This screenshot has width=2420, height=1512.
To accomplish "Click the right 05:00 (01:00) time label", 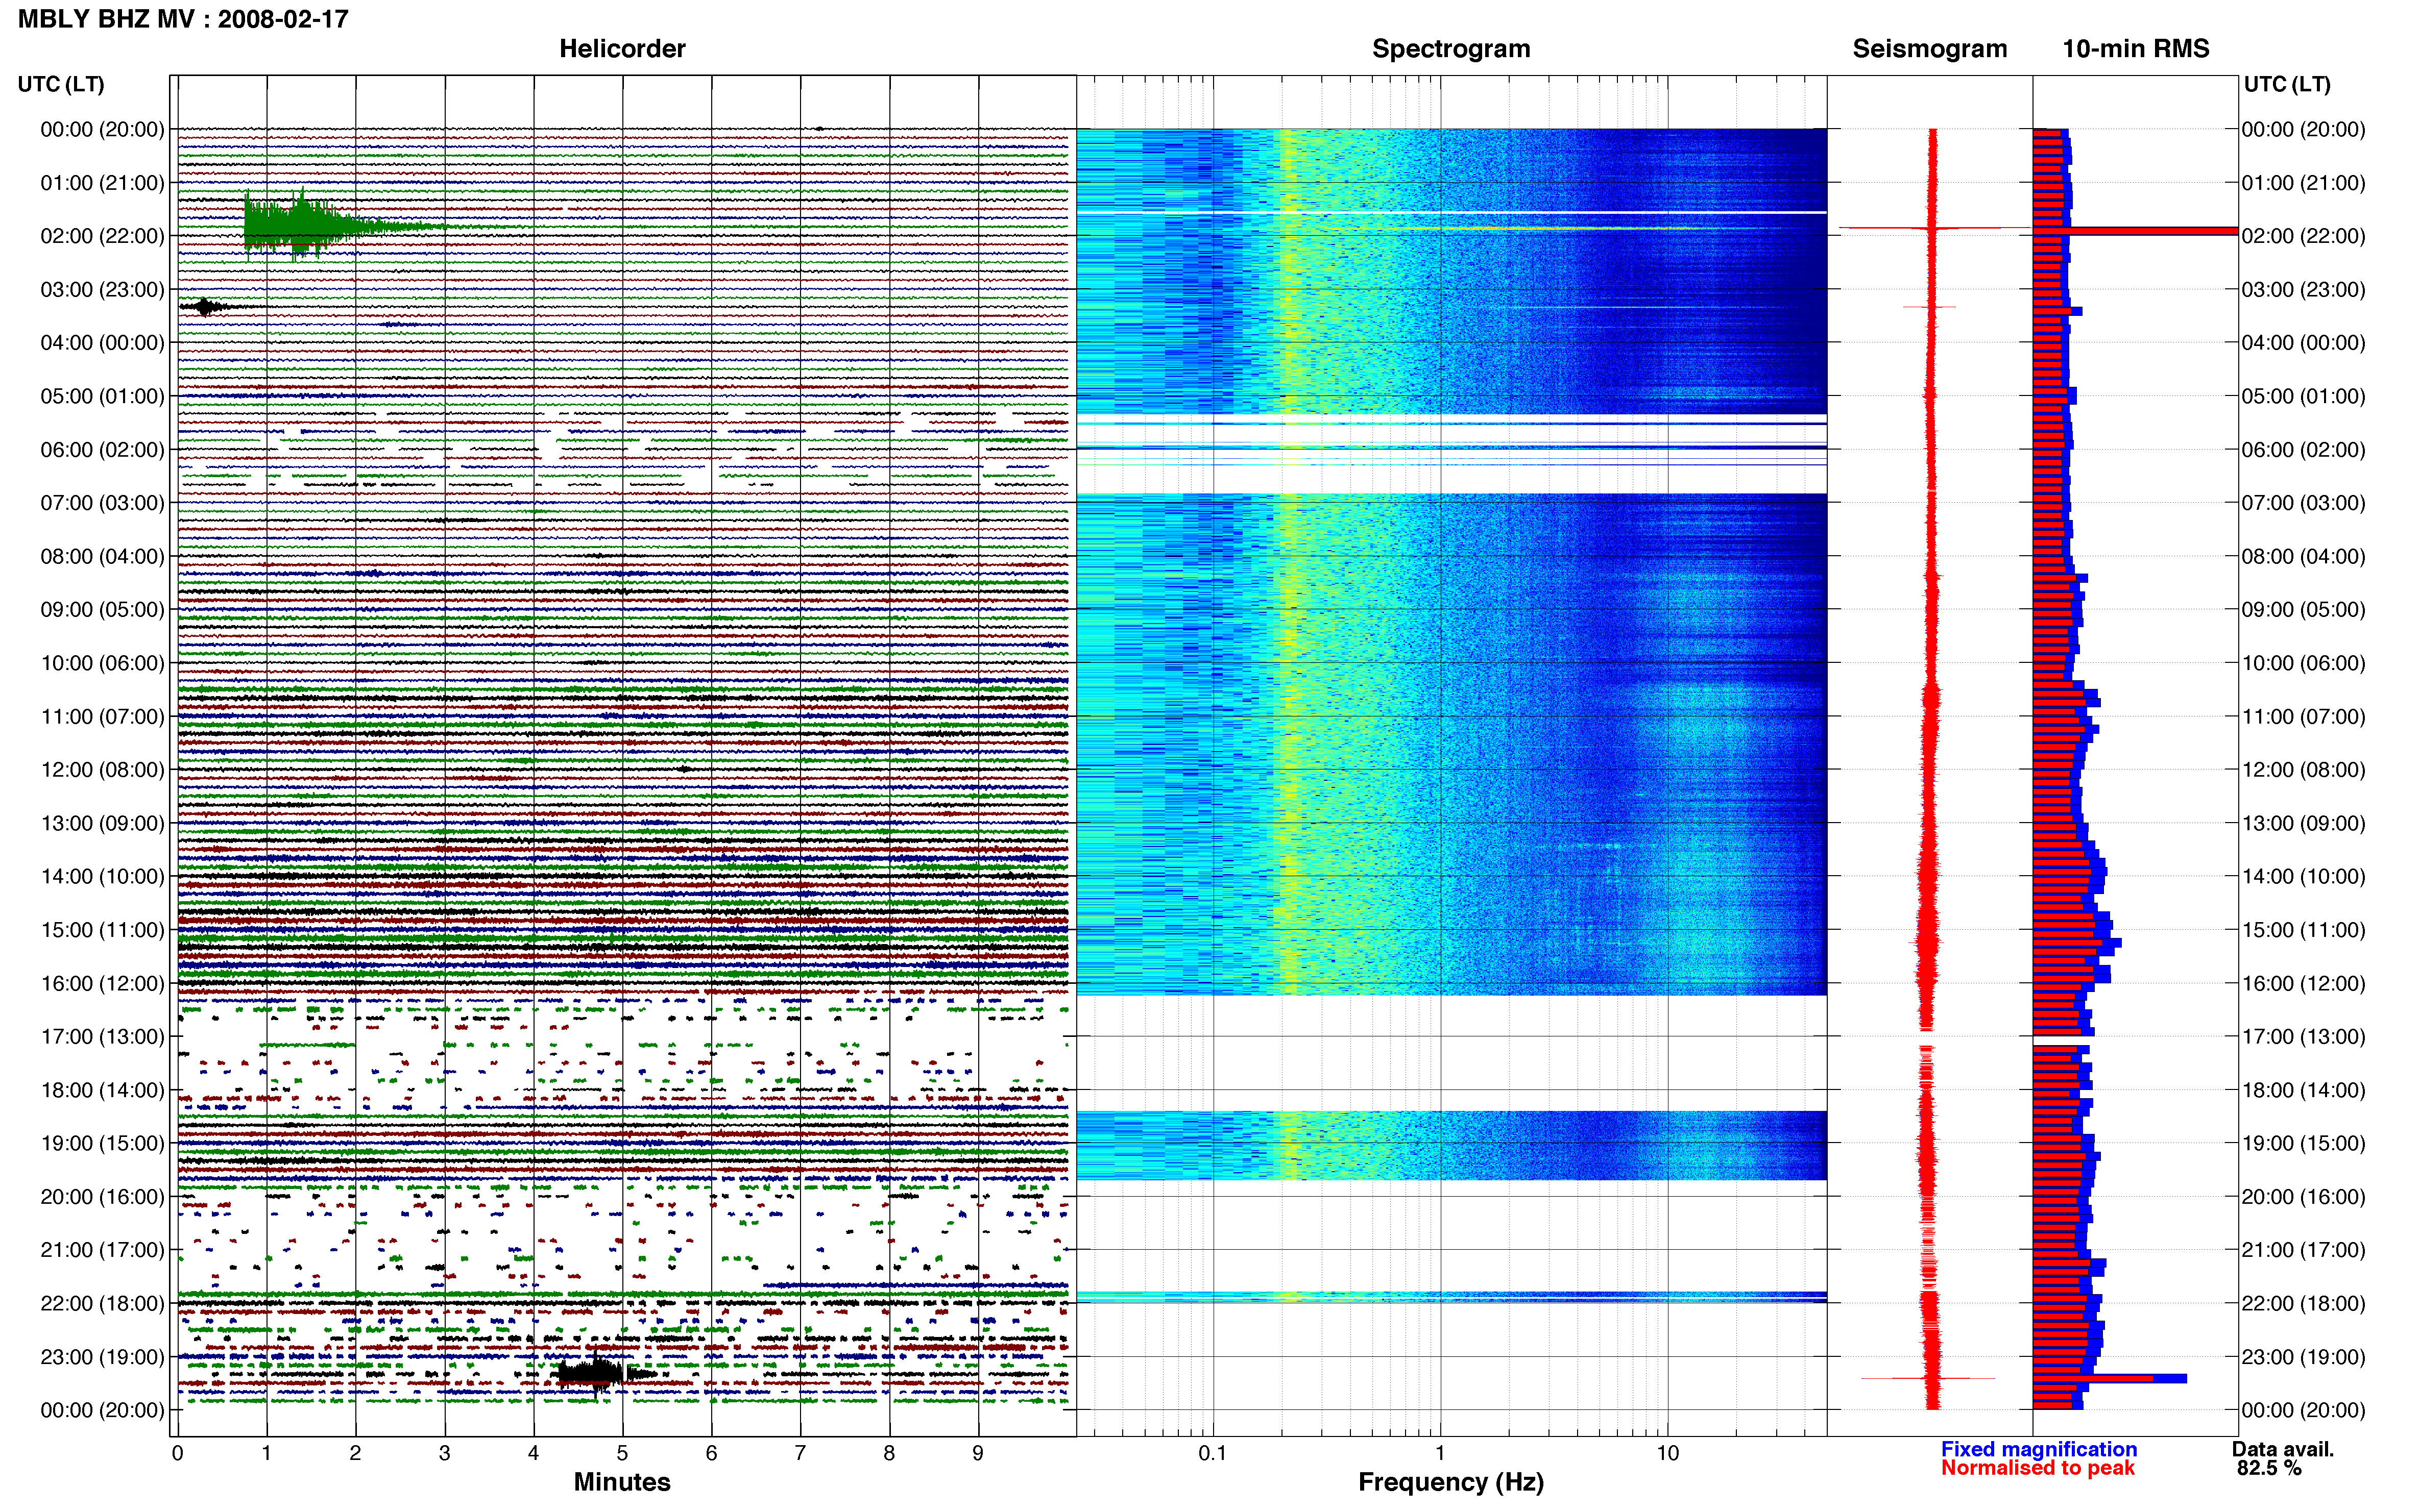I will coord(2303,396).
